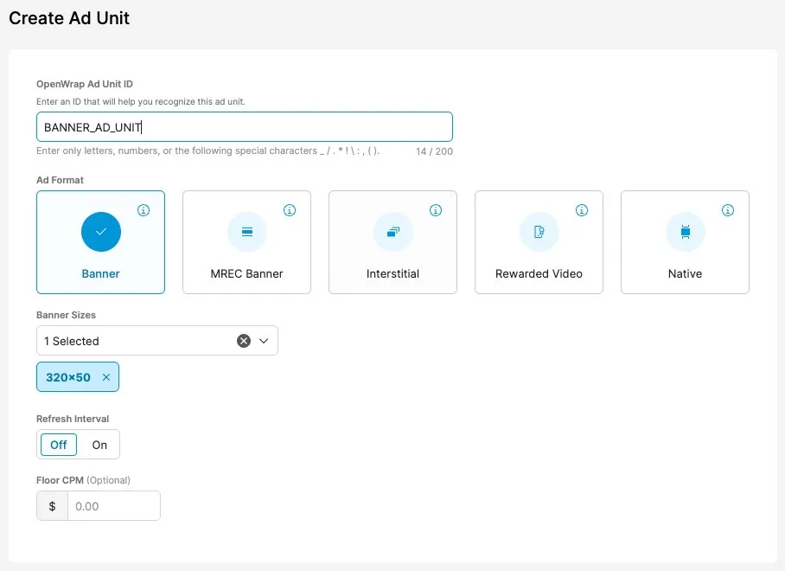Keep Refresh Interval set to Off
This screenshot has height=571, width=785.
click(x=57, y=444)
